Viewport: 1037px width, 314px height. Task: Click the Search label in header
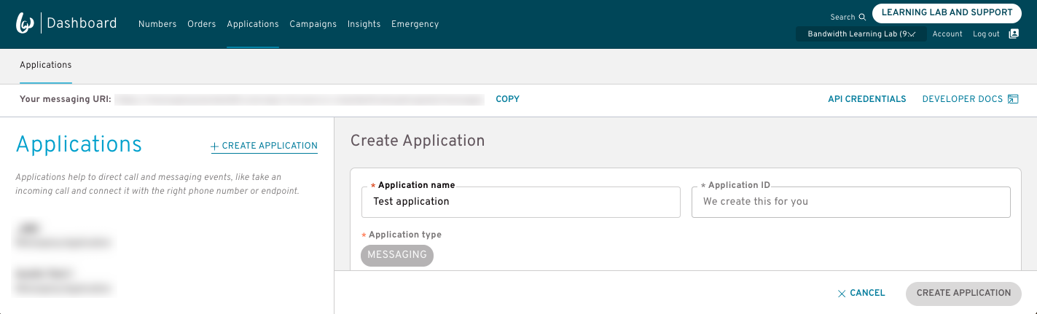[842, 17]
